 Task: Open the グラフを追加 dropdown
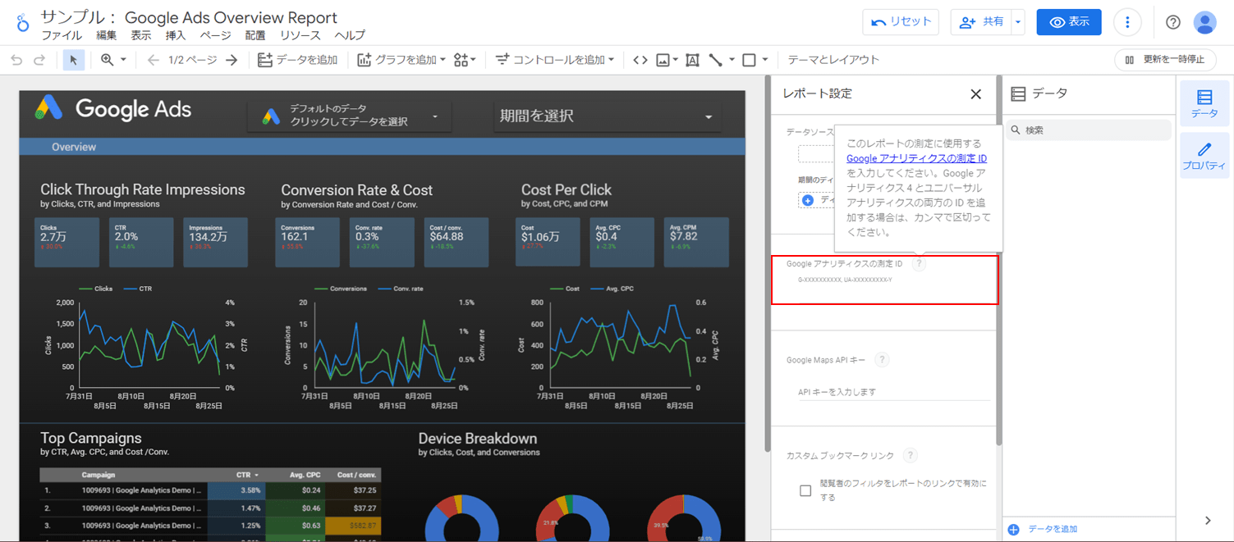[x=401, y=60]
